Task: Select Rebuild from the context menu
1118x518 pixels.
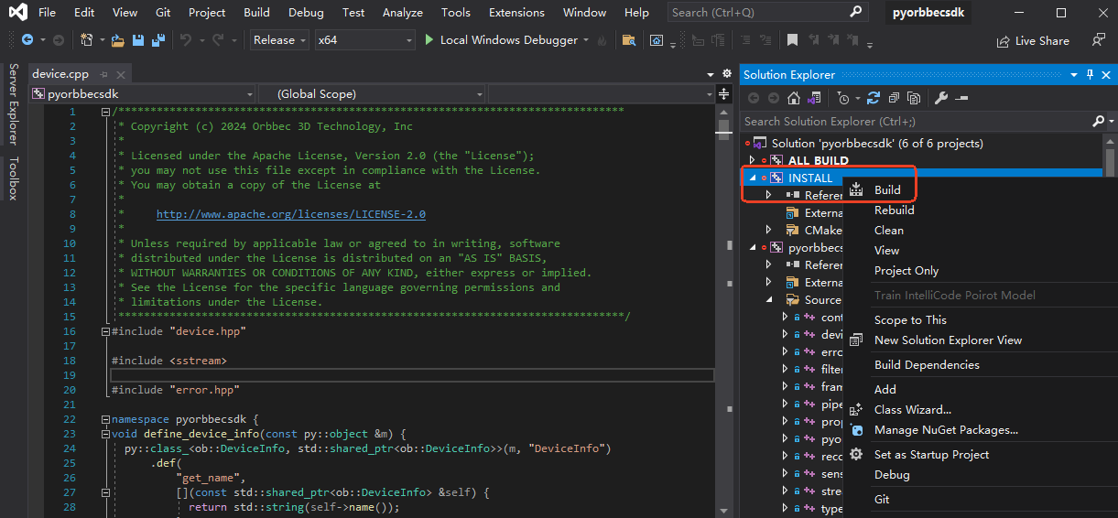Action: 894,210
